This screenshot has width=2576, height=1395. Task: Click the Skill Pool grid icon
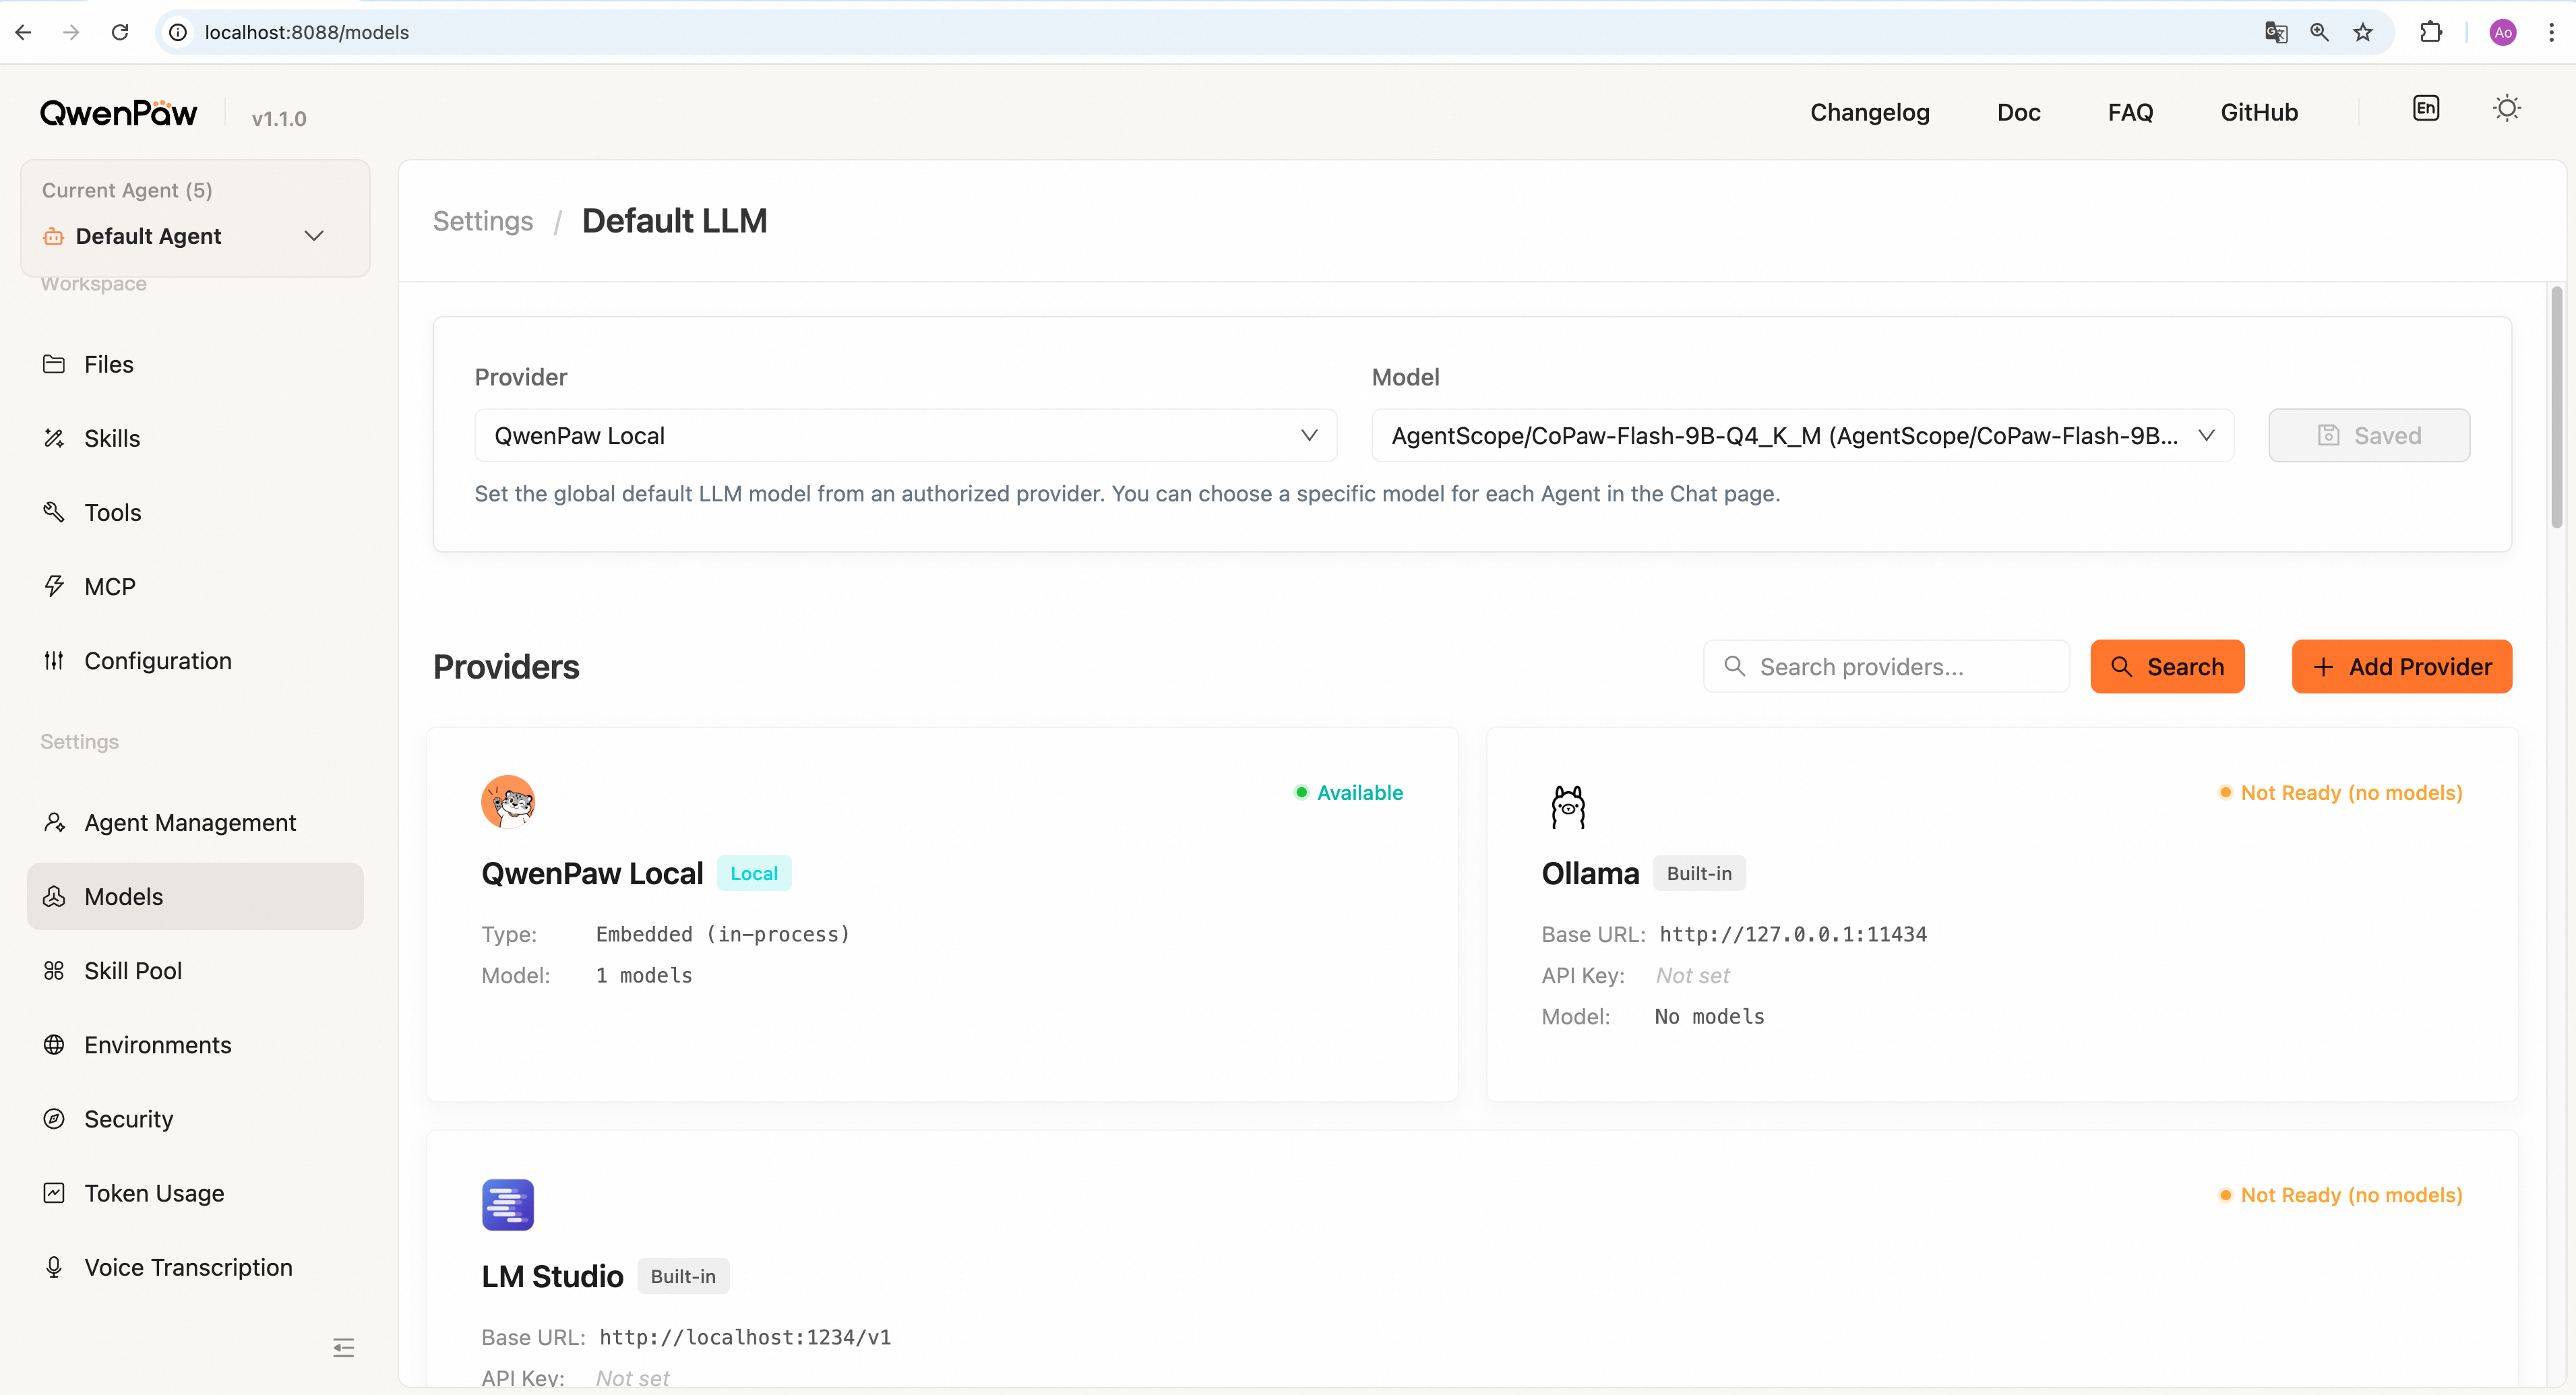coord(54,970)
